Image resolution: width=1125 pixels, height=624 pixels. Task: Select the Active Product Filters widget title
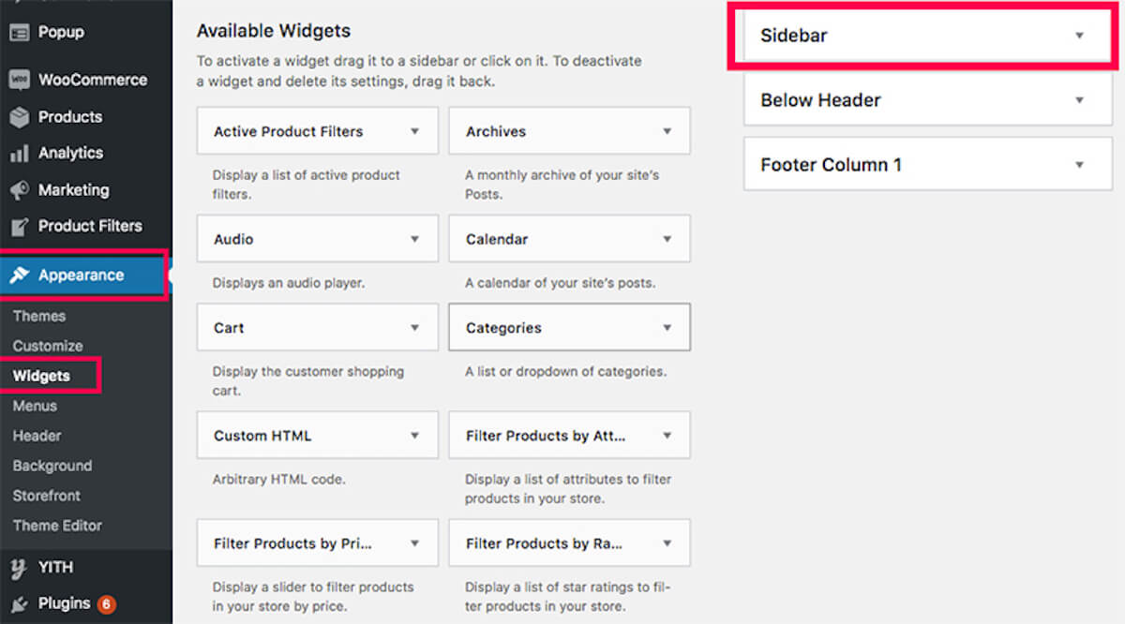pos(289,131)
